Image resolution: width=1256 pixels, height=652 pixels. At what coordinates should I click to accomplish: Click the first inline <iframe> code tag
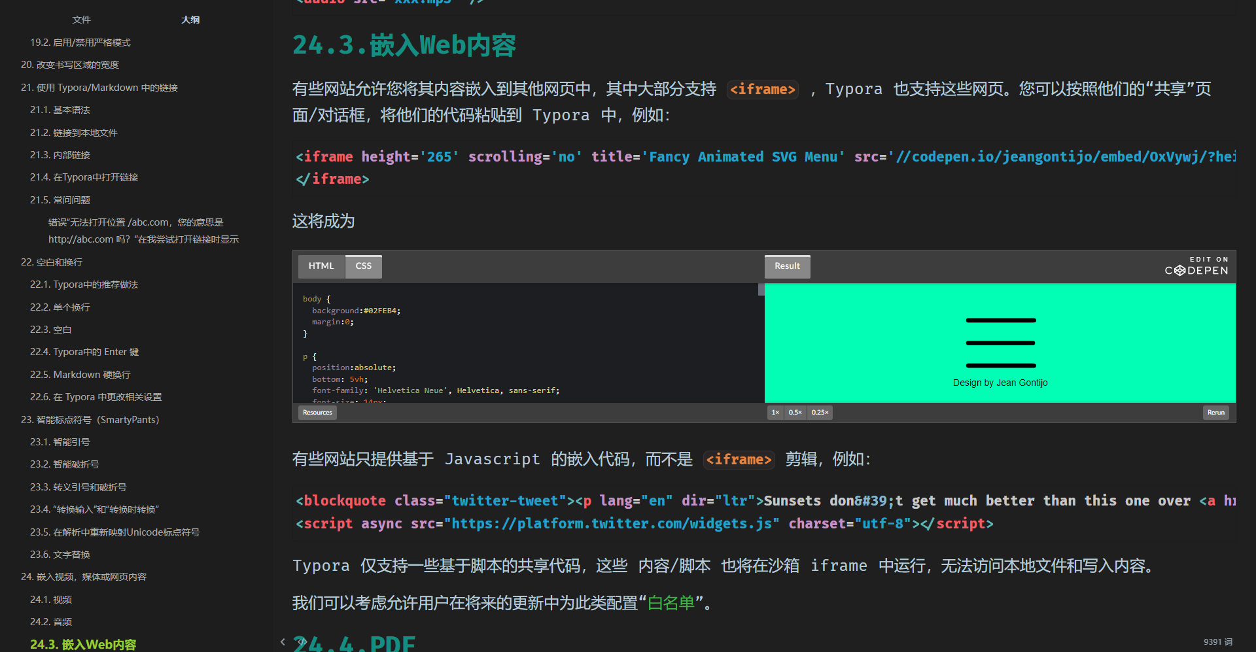(763, 89)
